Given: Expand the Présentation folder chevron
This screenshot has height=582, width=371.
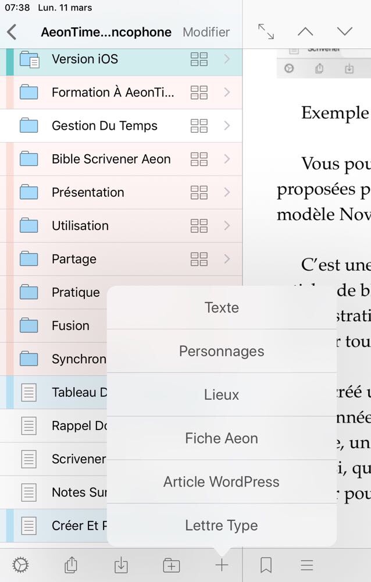Looking at the screenshot, I should click(227, 192).
